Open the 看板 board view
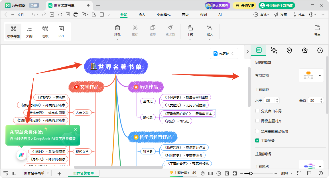This screenshot has height=178, width=329. point(45,31)
